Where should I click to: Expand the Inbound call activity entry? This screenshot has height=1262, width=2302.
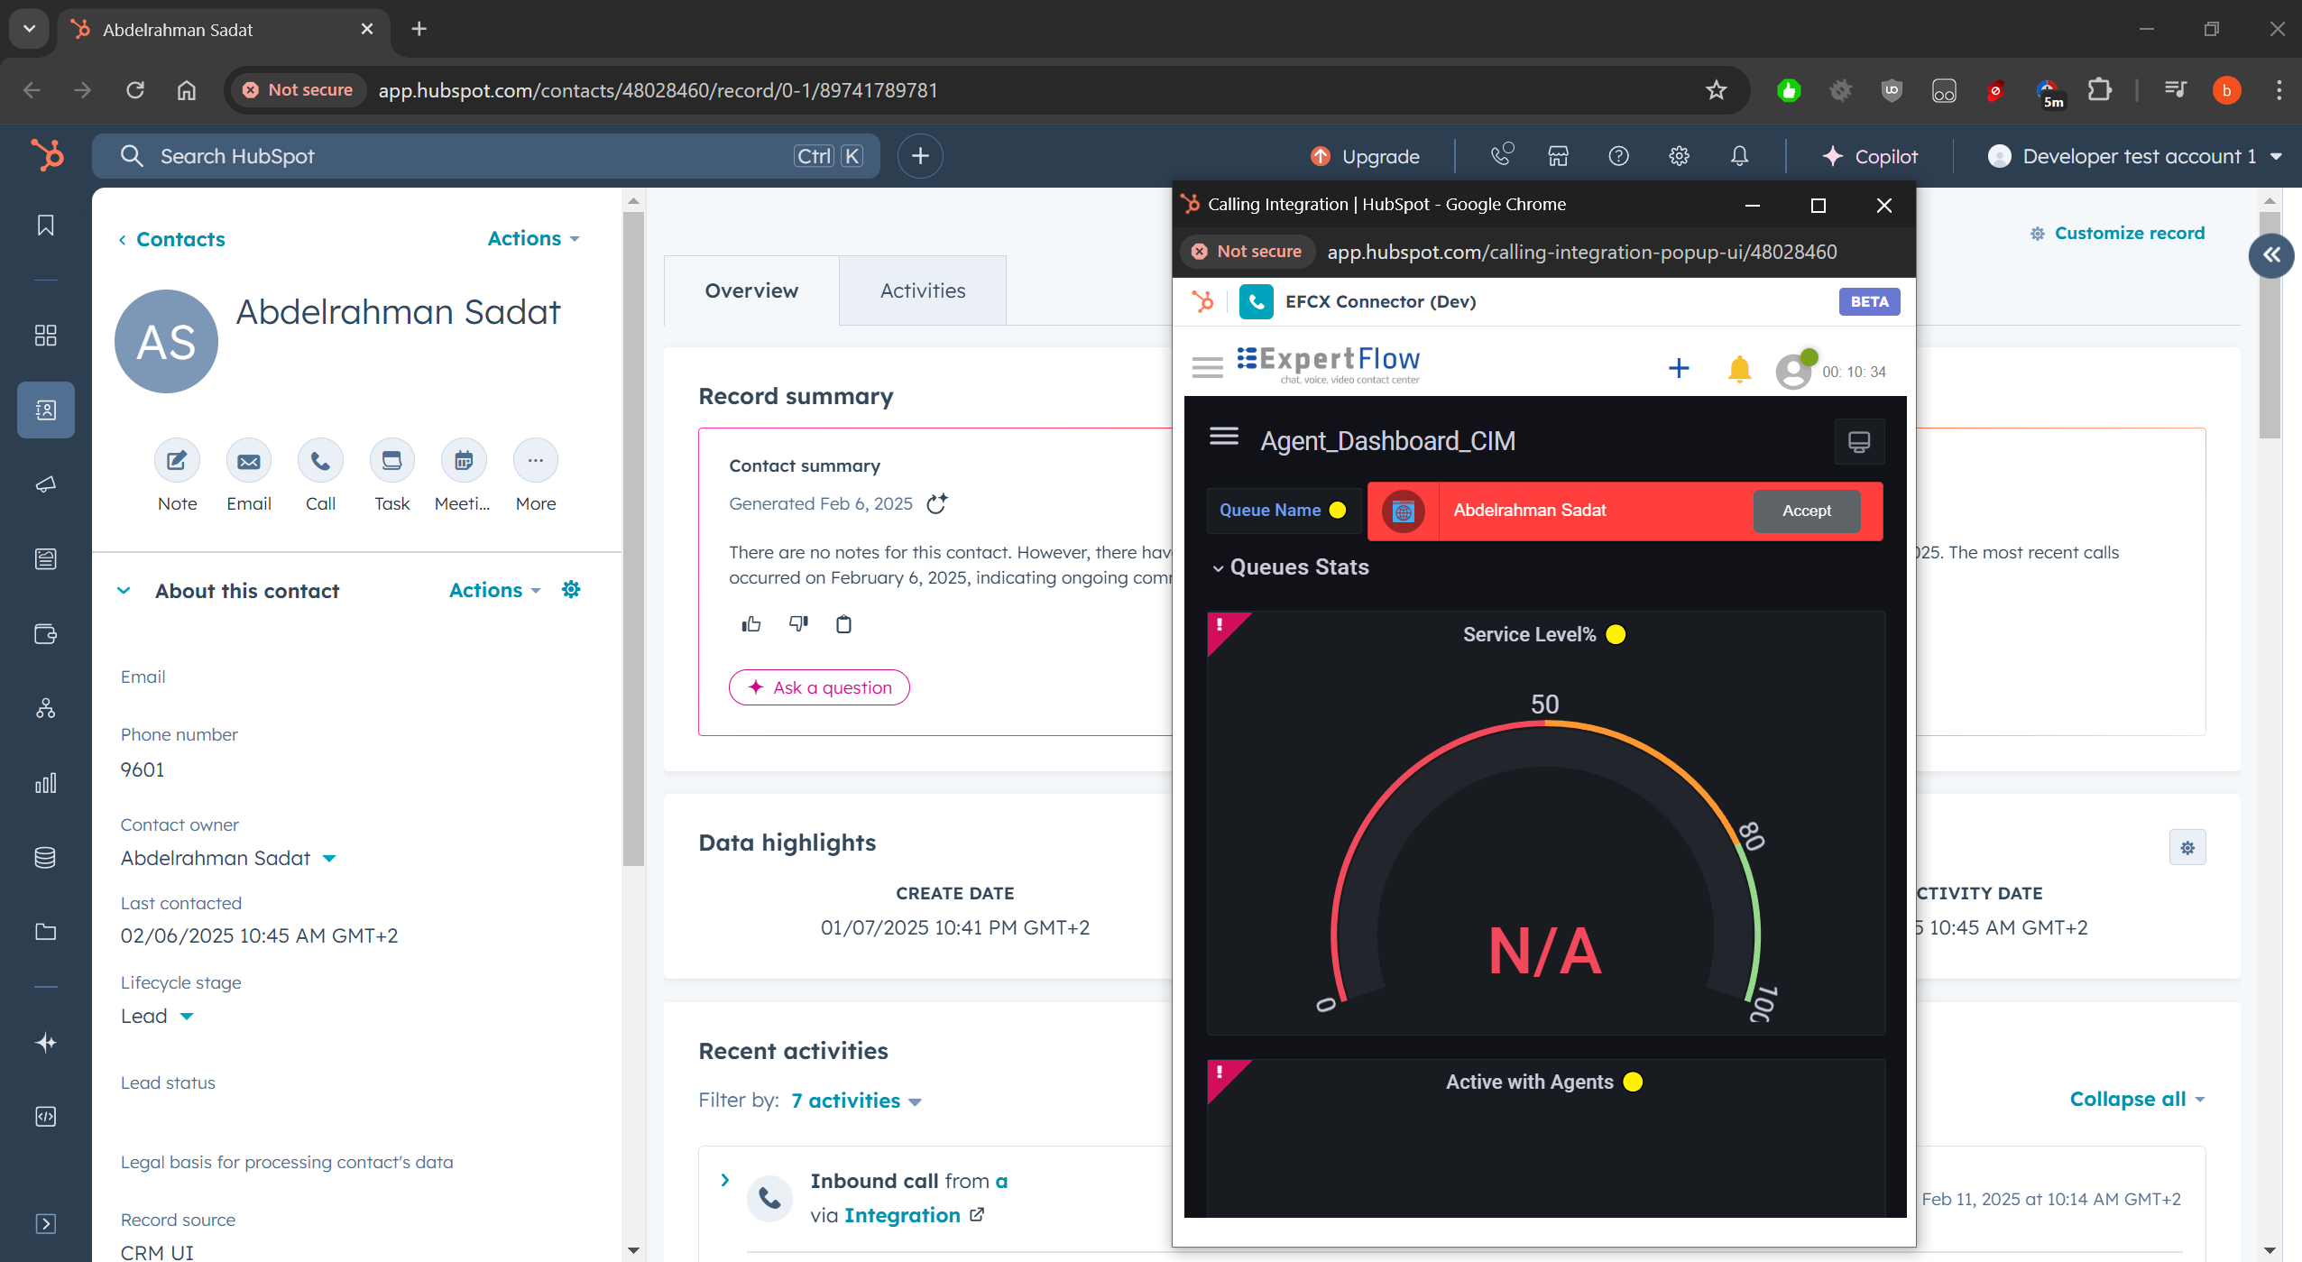tap(724, 1180)
